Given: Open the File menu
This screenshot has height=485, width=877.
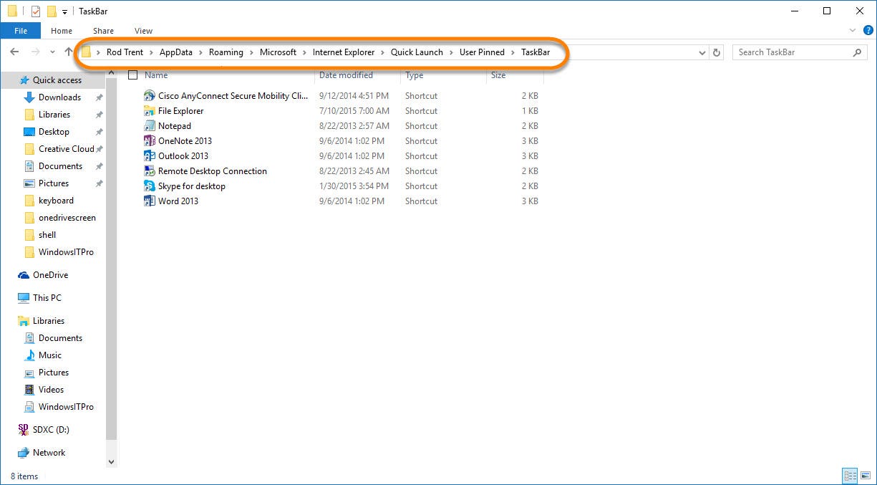Looking at the screenshot, I should pos(21,31).
